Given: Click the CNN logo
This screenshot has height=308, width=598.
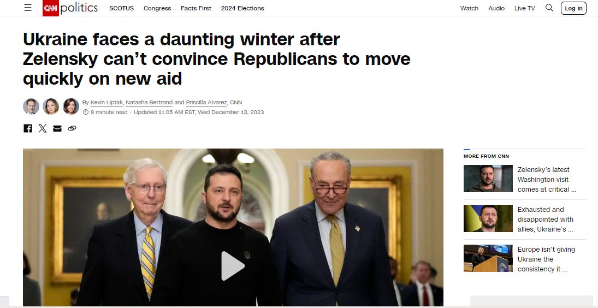Looking at the screenshot, I should pyautogui.click(x=51, y=8).
